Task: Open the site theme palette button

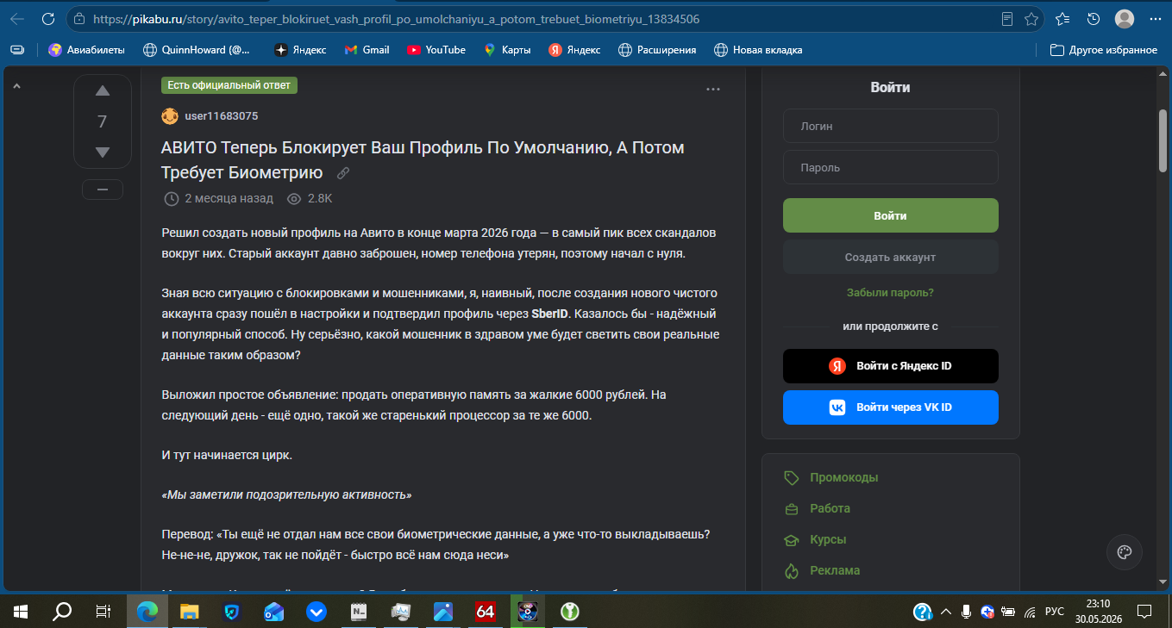Action: 1124,553
